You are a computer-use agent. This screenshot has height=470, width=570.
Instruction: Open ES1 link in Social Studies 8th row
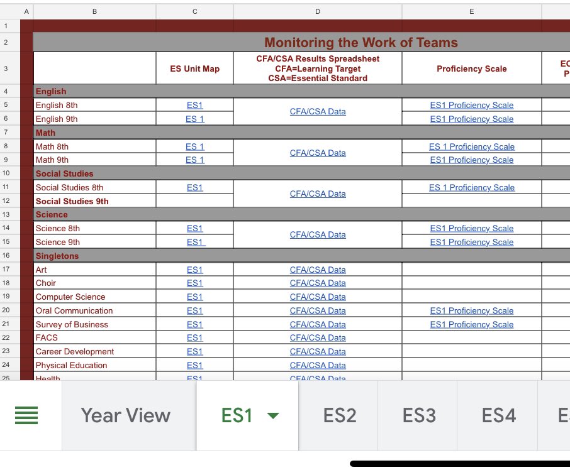pos(195,188)
